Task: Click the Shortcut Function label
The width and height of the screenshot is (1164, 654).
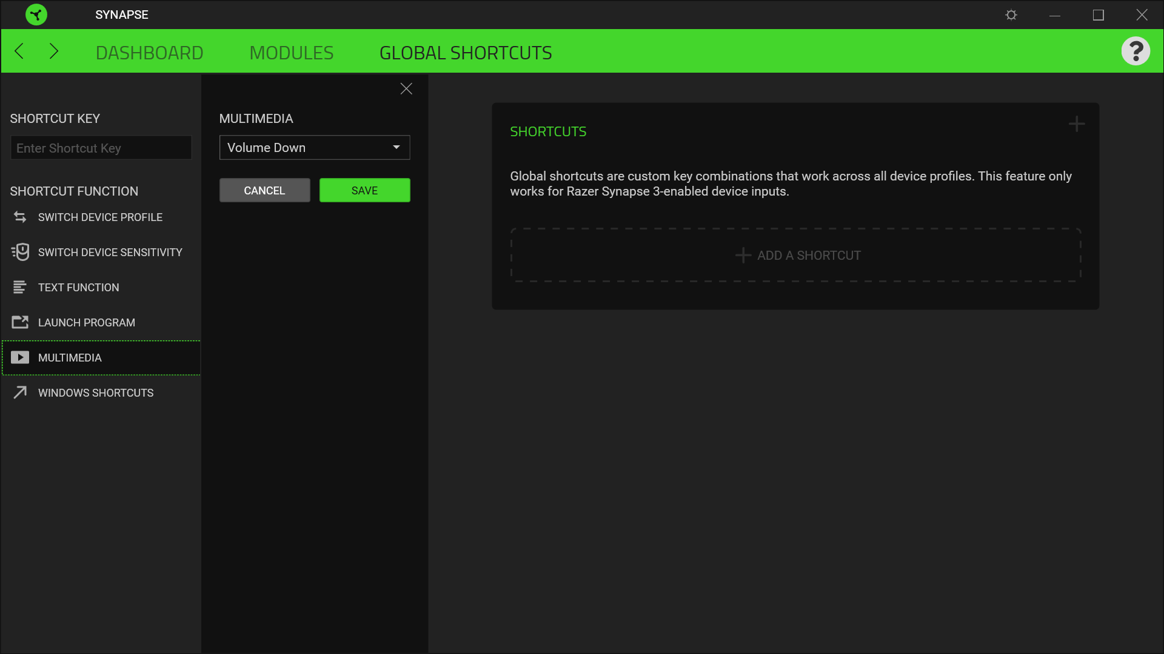Action: [74, 191]
